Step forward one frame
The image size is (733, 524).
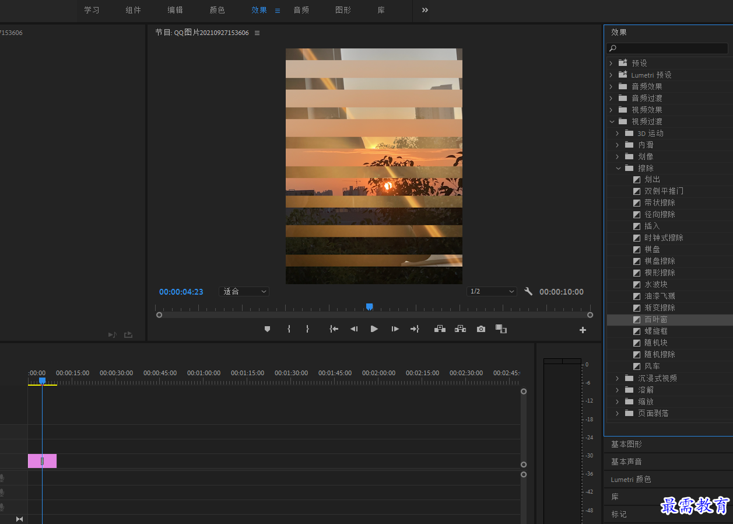[395, 329]
